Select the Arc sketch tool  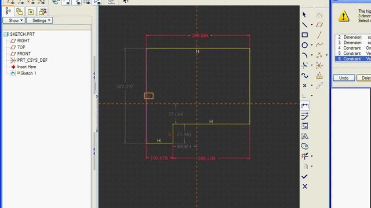[x=304, y=55]
